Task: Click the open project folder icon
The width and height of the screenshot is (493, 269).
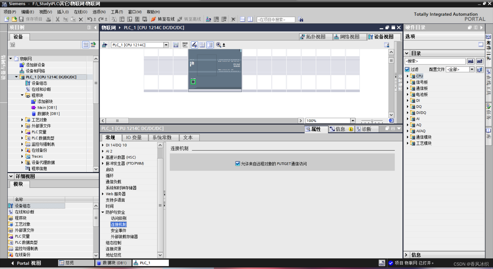Action: pos(14,19)
